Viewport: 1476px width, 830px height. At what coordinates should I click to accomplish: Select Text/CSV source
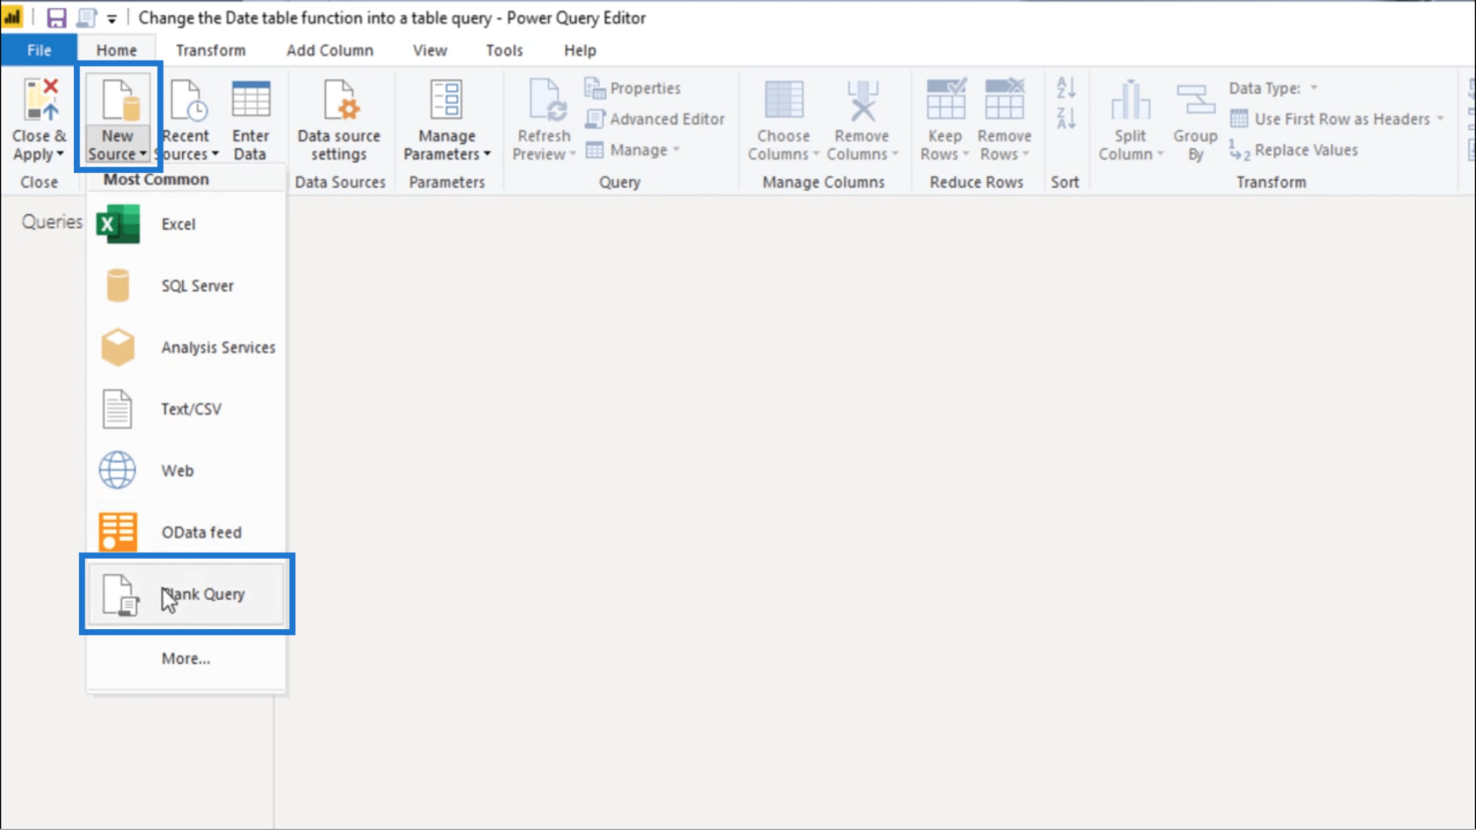coord(186,408)
